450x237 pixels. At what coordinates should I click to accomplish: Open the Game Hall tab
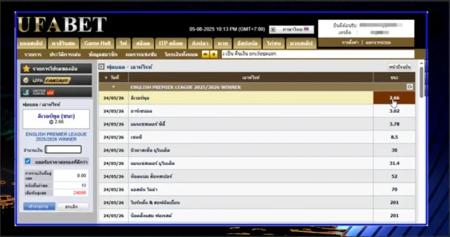point(98,43)
